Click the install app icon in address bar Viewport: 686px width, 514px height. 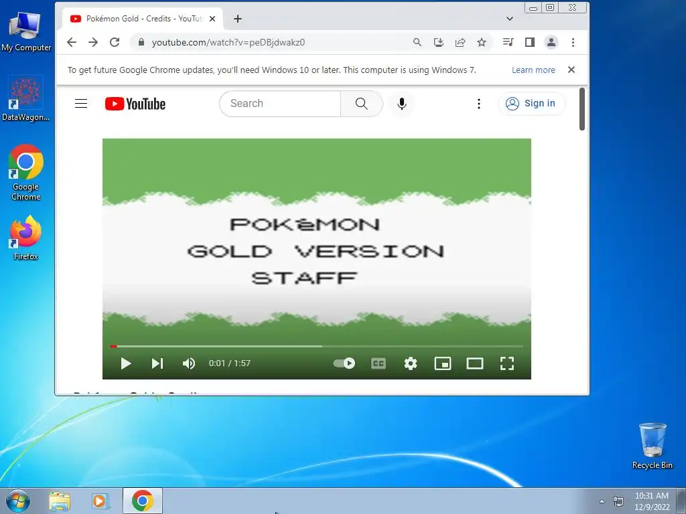pos(438,42)
